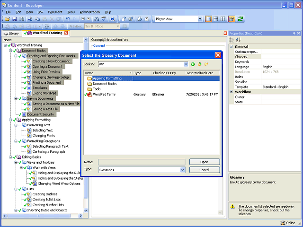This screenshot has width=303, height=227.
Task: Open the Tools folder icon
Action: pyautogui.click(x=89, y=89)
